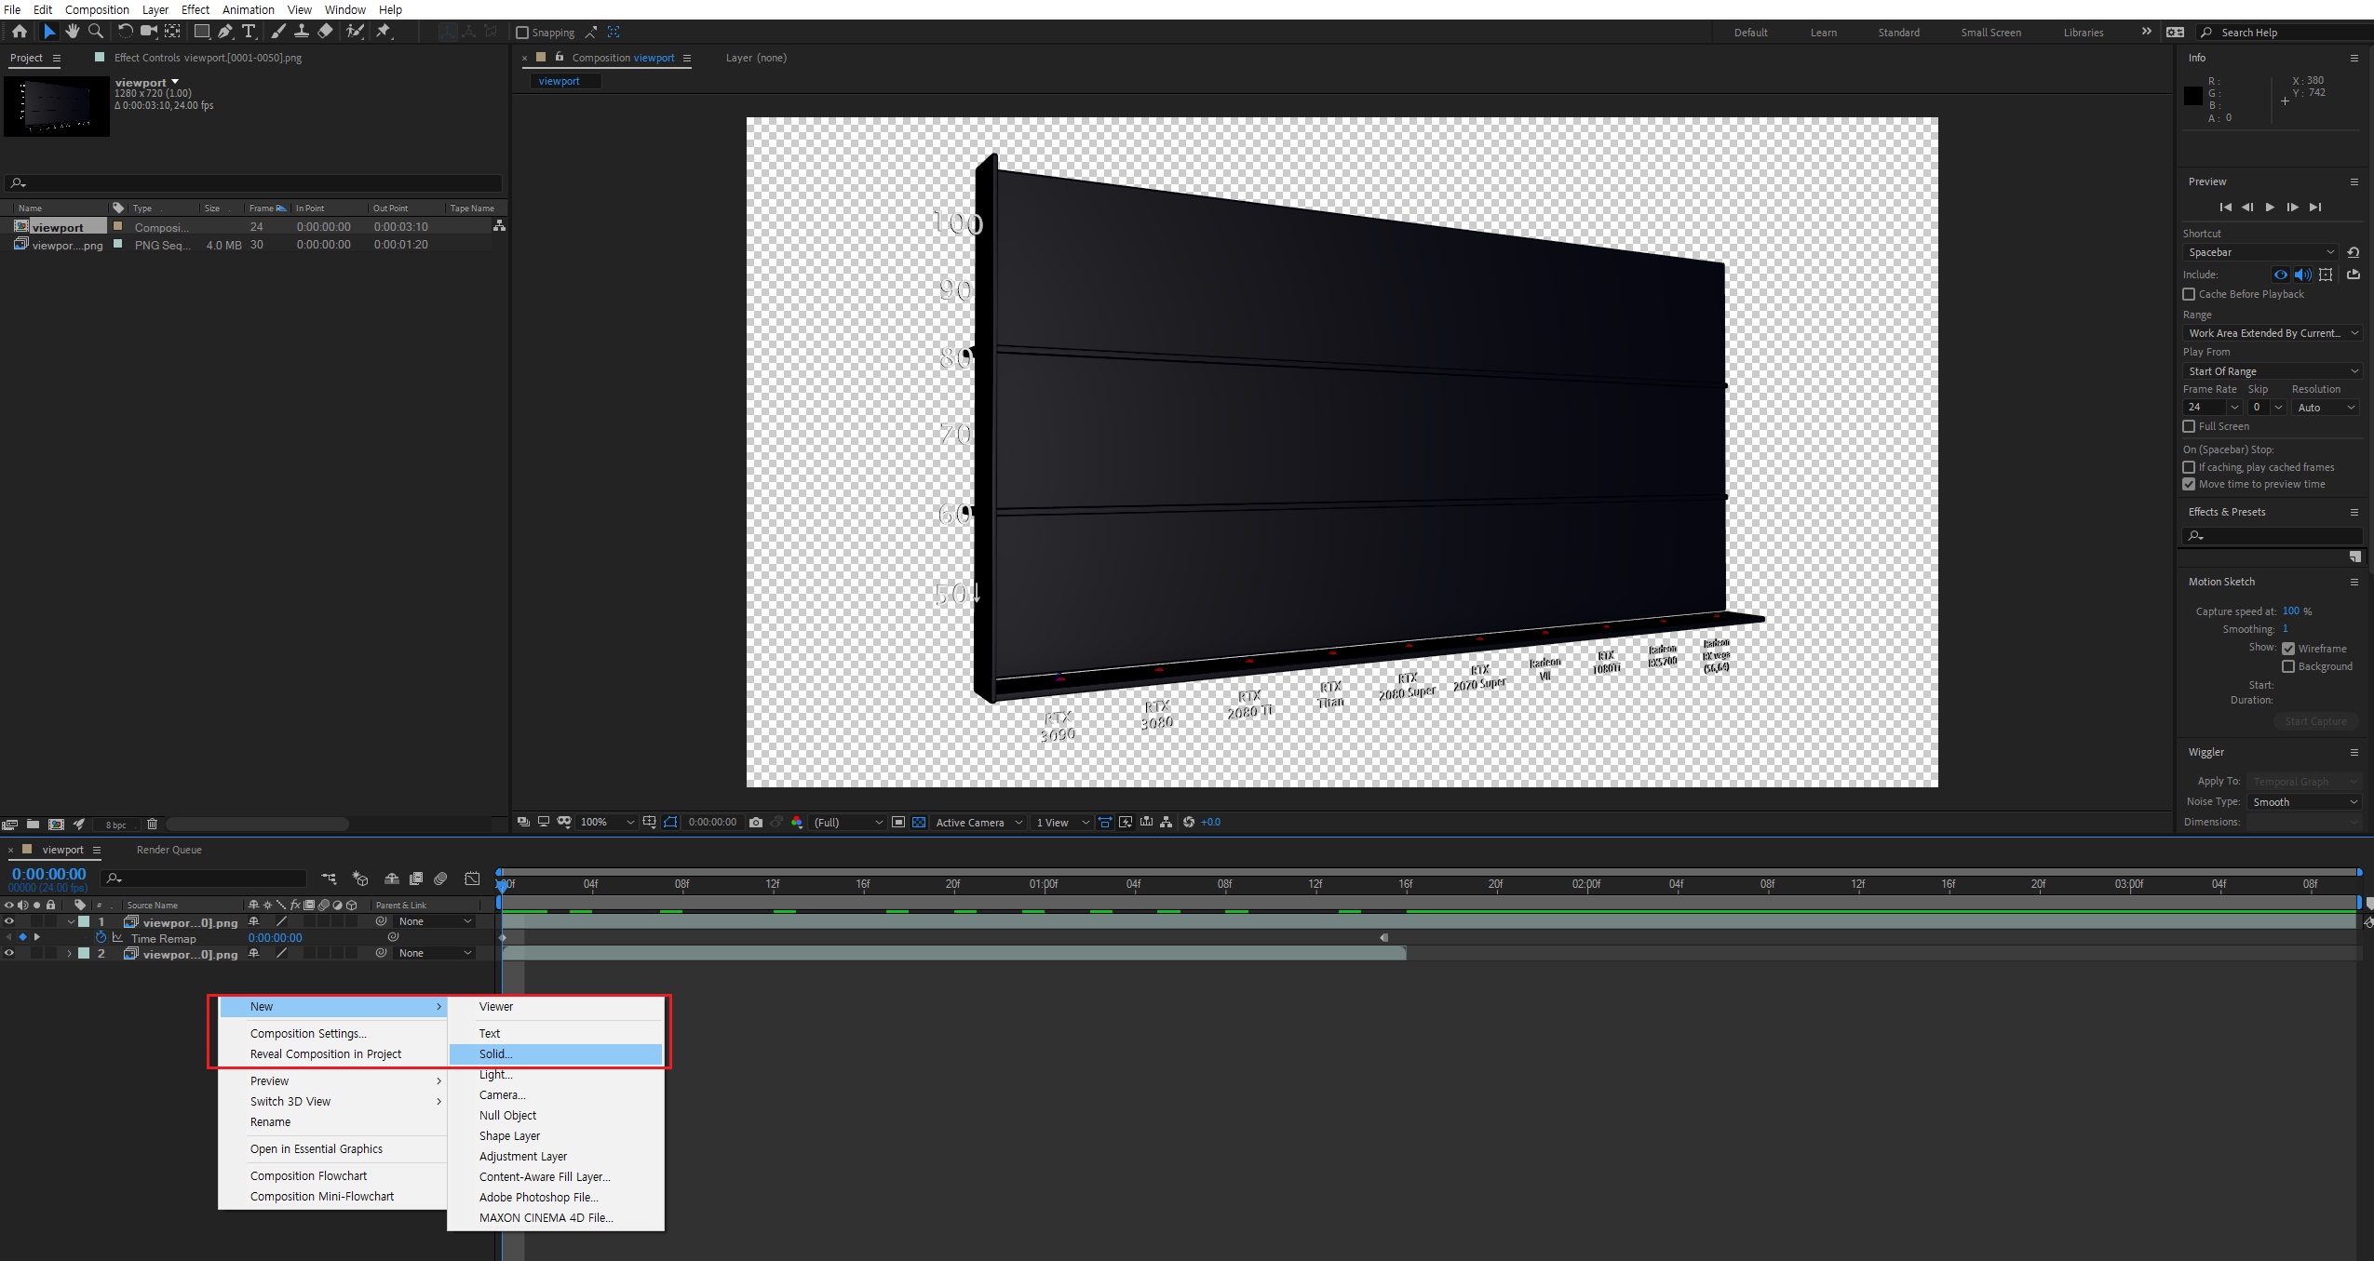The height and width of the screenshot is (1261, 2374).
Task: Choose Solid... from the New submenu
Action: pyautogui.click(x=496, y=1054)
